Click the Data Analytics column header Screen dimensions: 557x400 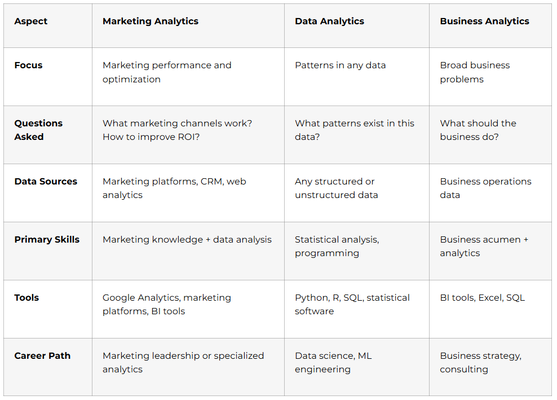329,21
